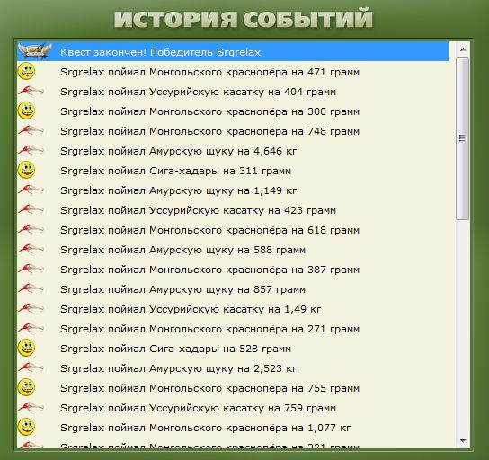Select 'Сига-хадары на 311 грамм' entry
The image size is (489, 460).
pos(233,171)
